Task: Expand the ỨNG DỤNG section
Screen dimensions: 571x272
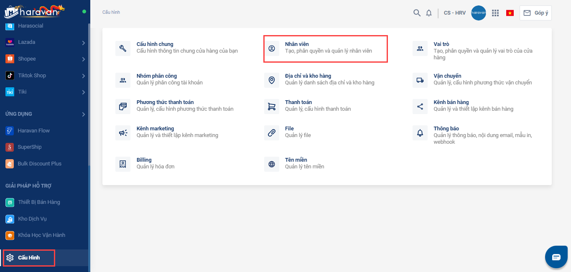Action: 84,114
